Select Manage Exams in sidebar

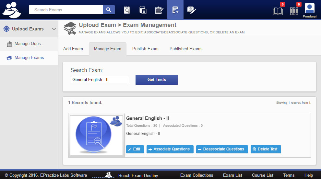coord(29,58)
